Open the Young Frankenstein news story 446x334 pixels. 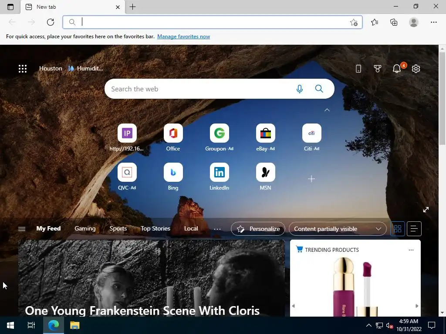tap(151, 278)
